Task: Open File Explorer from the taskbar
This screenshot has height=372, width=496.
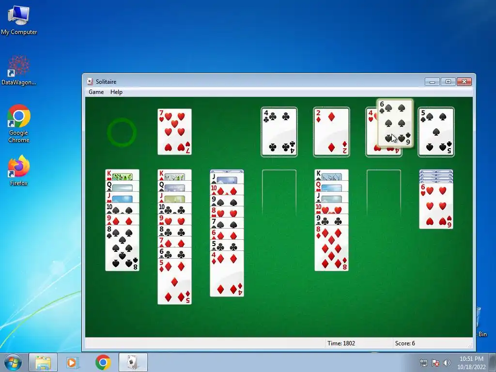Action: [43, 362]
